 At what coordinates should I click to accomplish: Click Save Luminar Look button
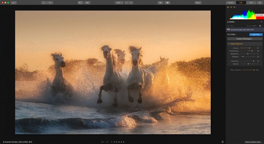pyautogui.click(x=253, y=142)
